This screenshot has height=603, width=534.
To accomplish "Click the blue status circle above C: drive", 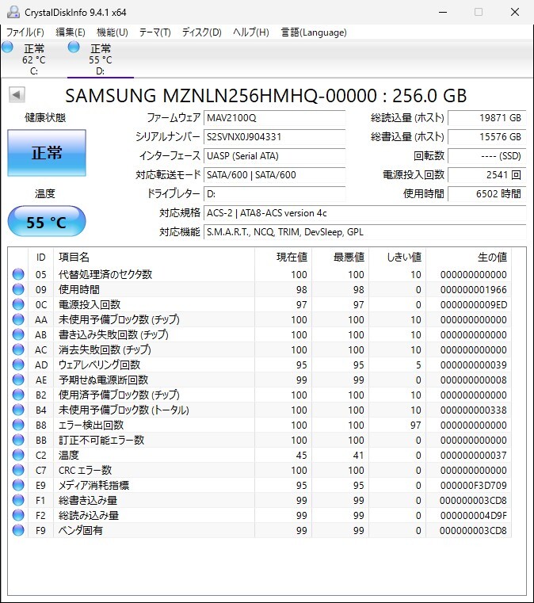I will point(7,47).
